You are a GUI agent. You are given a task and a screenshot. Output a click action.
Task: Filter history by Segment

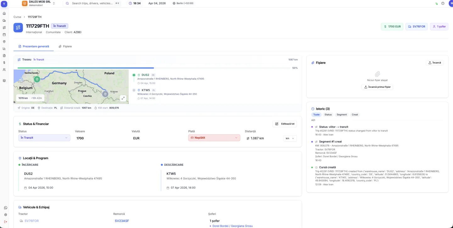pos(342,114)
